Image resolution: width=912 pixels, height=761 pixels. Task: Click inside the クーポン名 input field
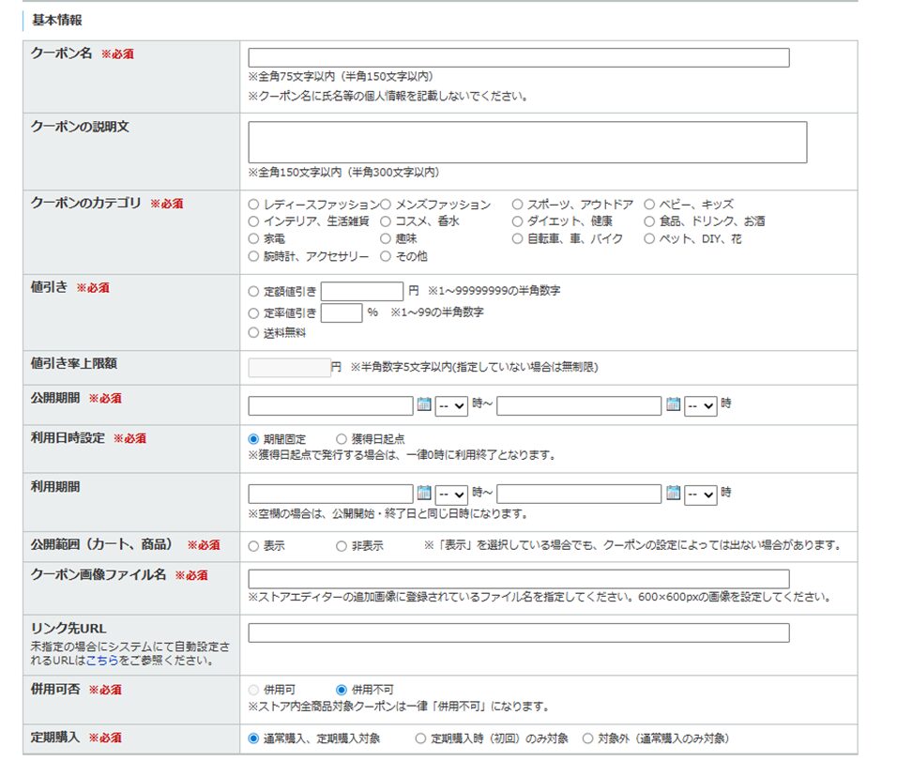tap(516, 56)
